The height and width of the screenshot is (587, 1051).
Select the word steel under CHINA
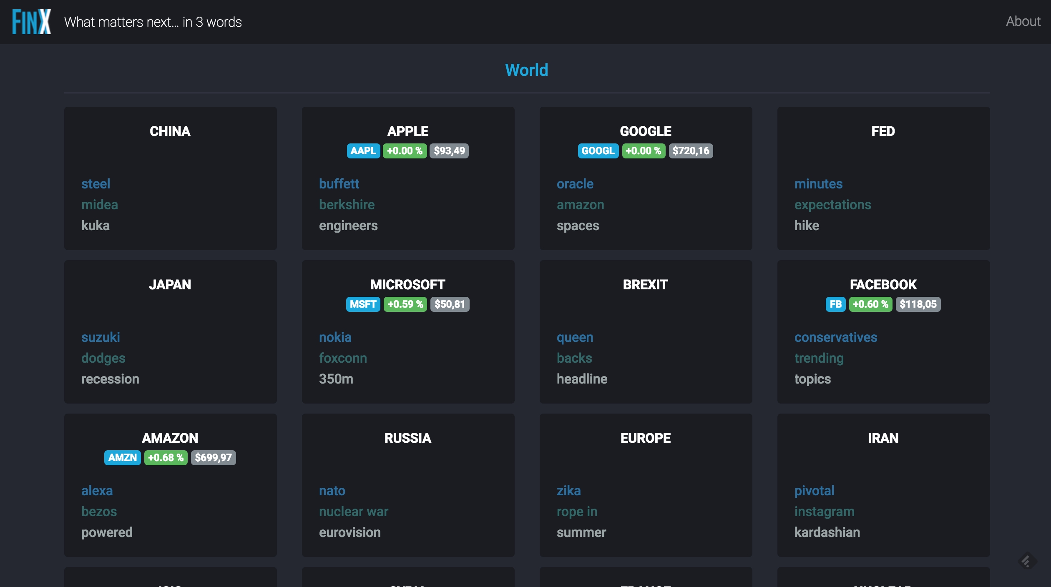(96, 184)
